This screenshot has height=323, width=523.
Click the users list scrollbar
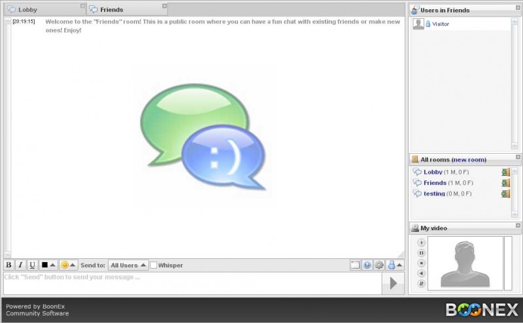[515, 84]
